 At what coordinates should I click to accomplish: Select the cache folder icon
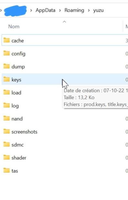[x=6, y=40]
